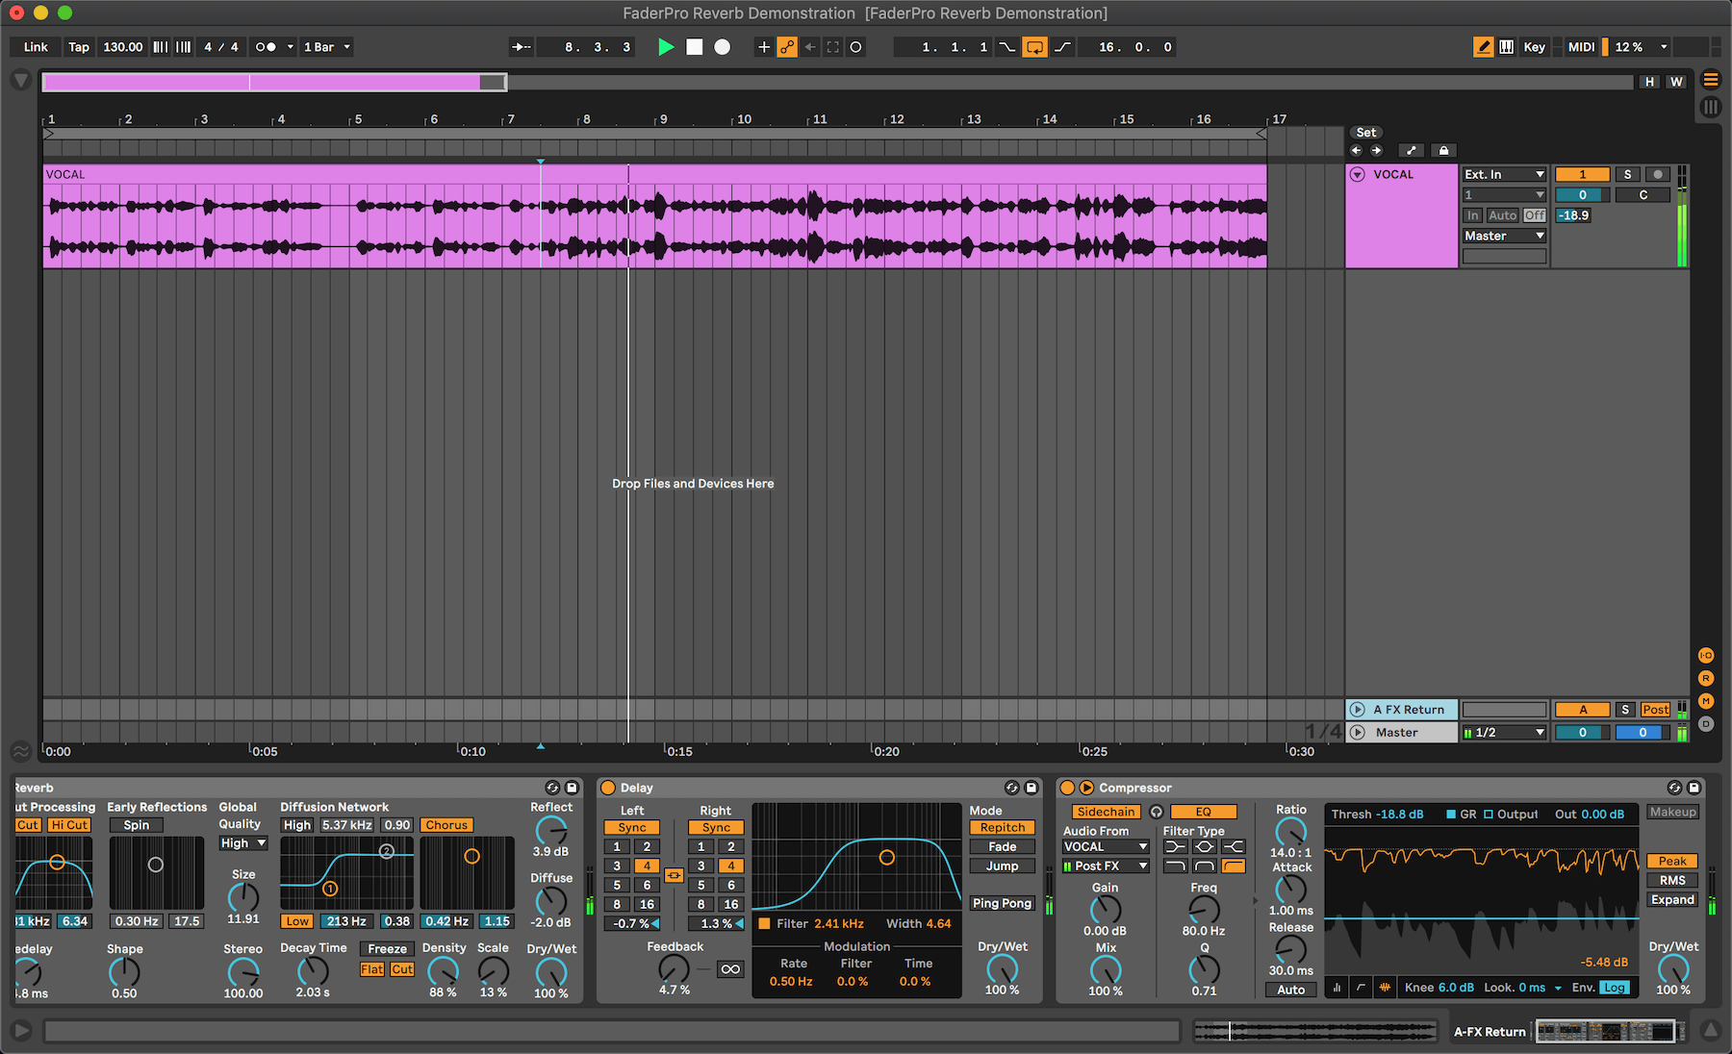Viewport: 1732px width, 1054px height.
Task: Enable Draw Mode pencil icon
Action: pos(1484,47)
